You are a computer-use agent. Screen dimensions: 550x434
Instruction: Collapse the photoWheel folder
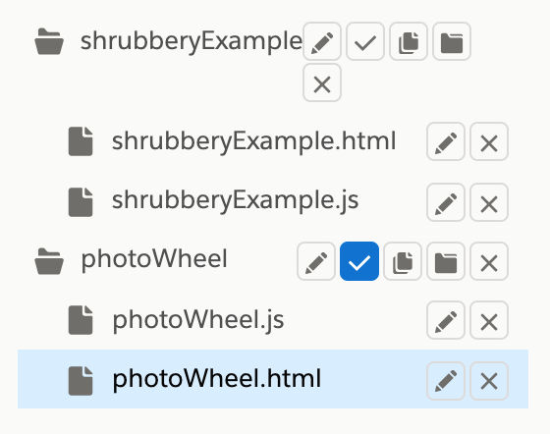(49, 261)
